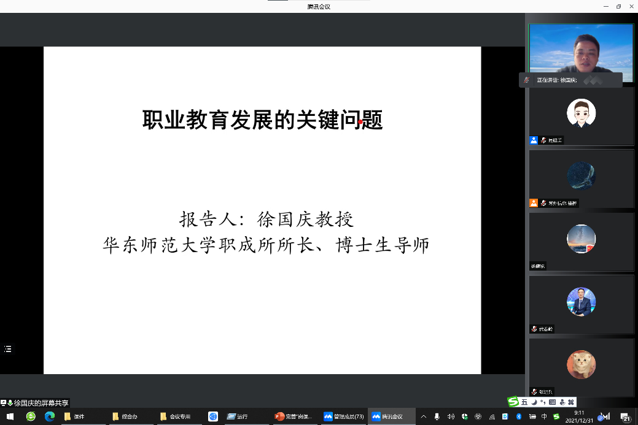Click the round gray tray icon beside shield
Image resolution: width=638 pixels, height=425 pixels.
[x=478, y=416]
